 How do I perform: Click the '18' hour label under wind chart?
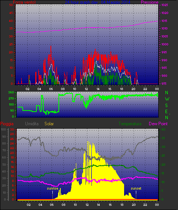point(121,89)
